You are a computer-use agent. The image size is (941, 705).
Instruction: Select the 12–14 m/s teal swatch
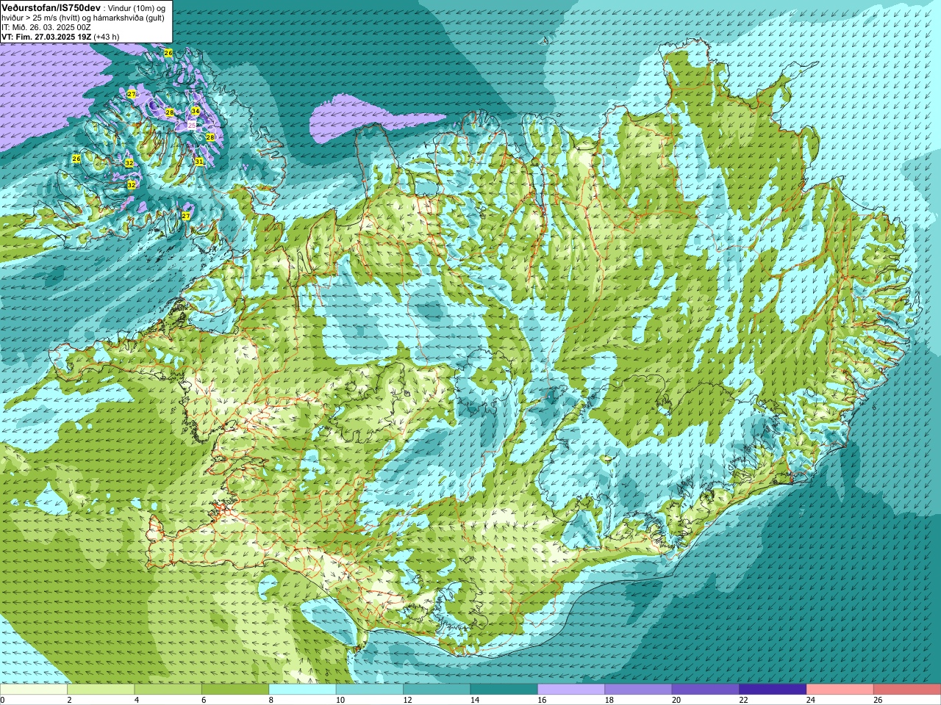[437, 690]
